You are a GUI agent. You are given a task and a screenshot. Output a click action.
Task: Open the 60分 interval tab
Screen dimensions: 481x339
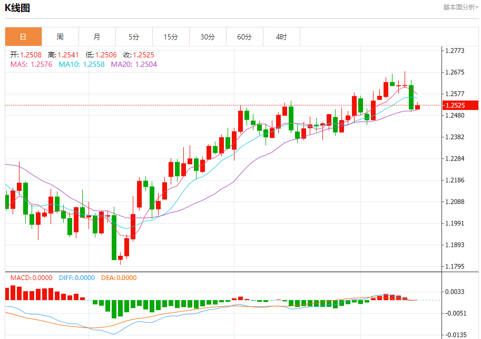click(244, 37)
